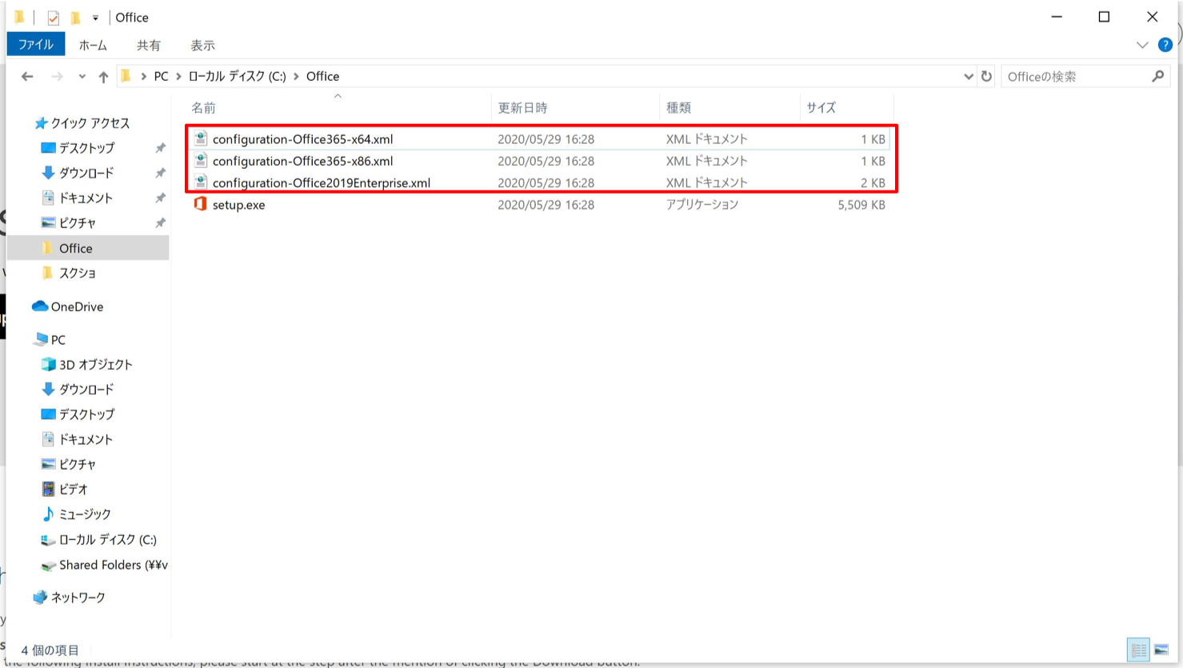Click the Officeの検索 search box

tap(1076, 77)
